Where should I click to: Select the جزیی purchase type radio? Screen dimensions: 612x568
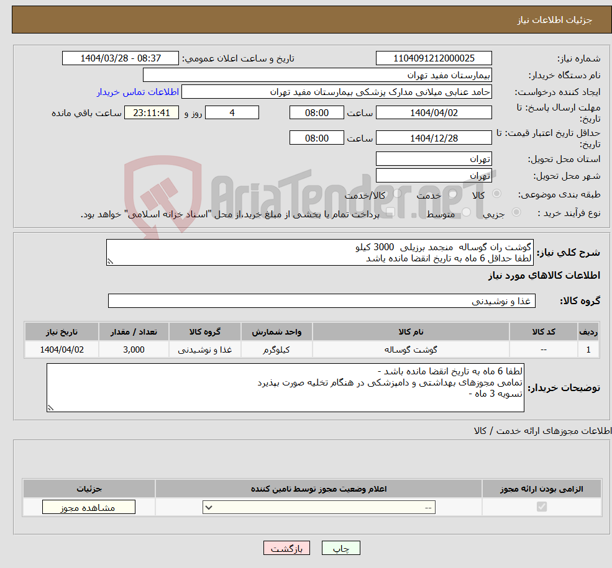click(516, 212)
